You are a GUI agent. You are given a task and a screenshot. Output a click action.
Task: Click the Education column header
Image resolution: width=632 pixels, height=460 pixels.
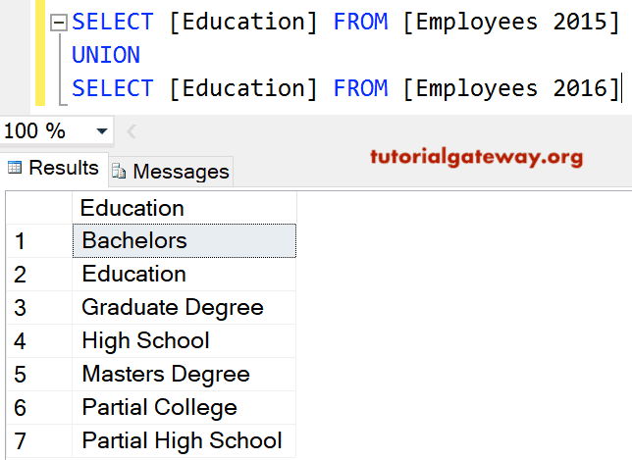click(x=184, y=208)
